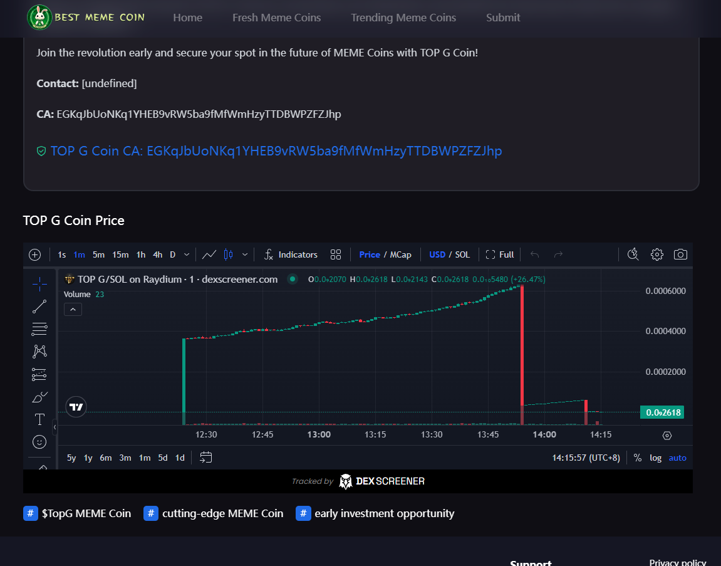Select candlestick chart style icon
The height and width of the screenshot is (566, 721).
[228, 254]
